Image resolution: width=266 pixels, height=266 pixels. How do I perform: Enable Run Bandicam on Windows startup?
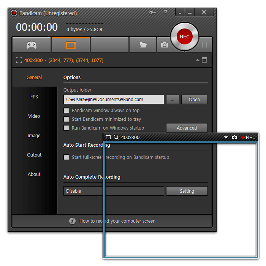(x=66, y=128)
